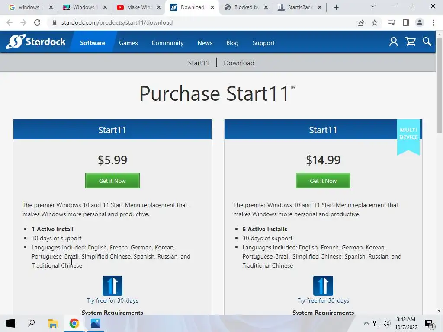Viewport: 443px width, 332px height.
Task: Close the 'Blocked by' tab
Action: [x=266, y=8]
